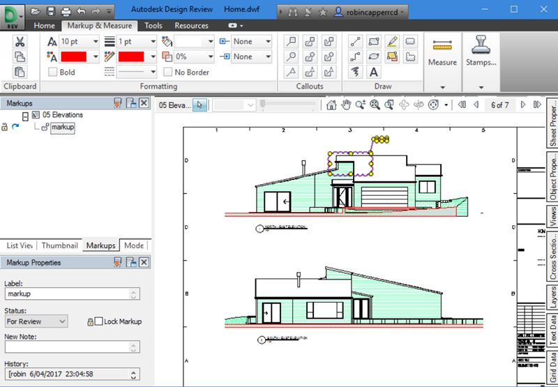Click the red text color swatch

tap(74, 56)
